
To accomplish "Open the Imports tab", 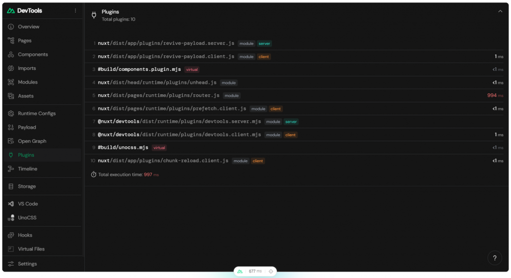I will click(27, 68).
